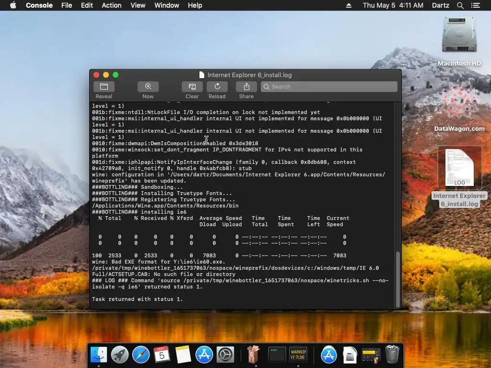
Task: Click the date and time in the menu bar
Action: pyautogui.click(x=393, y=5)
